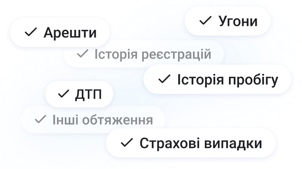Click the Угони label text
The height and width of the screenshot is (169, 302).
[x=238, y=21]
